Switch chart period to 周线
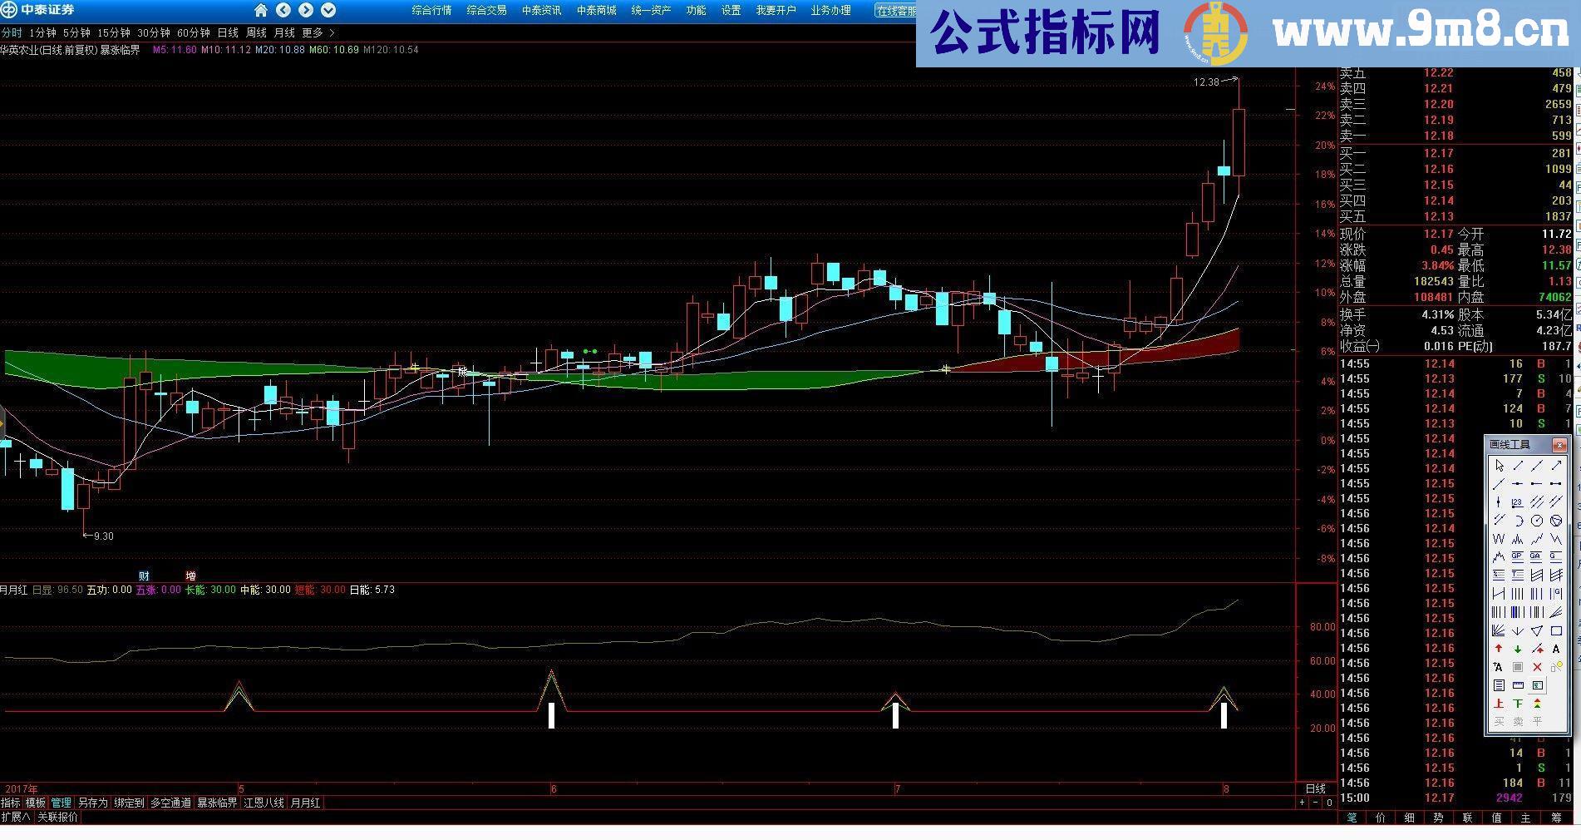This screenshot has height=840, width=1581. (x=256, y=32)
